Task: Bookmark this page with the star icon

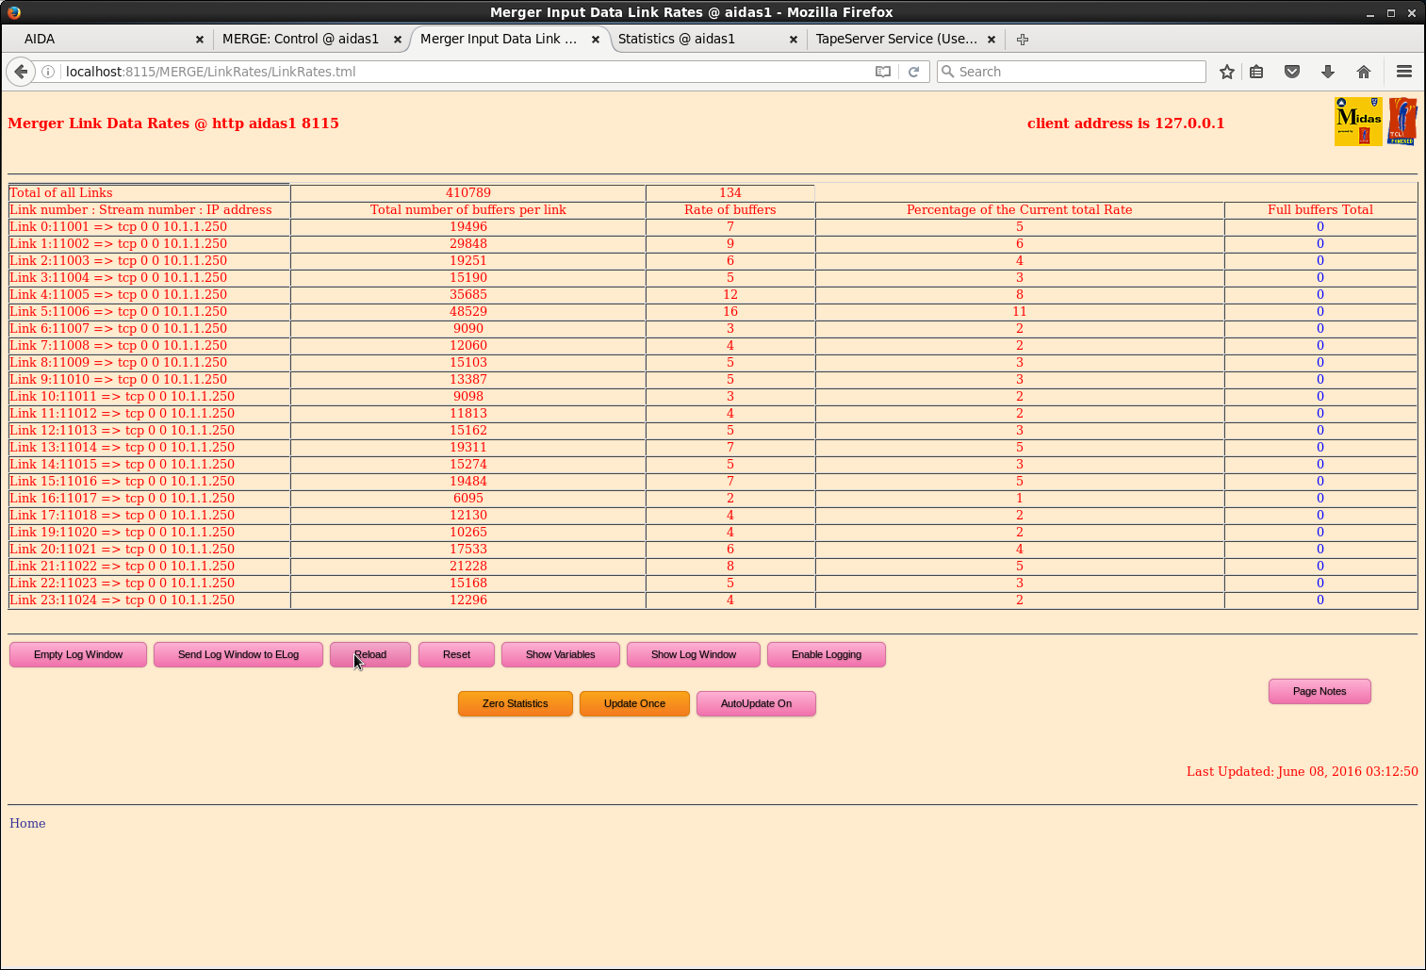Action: [1227, 72]
